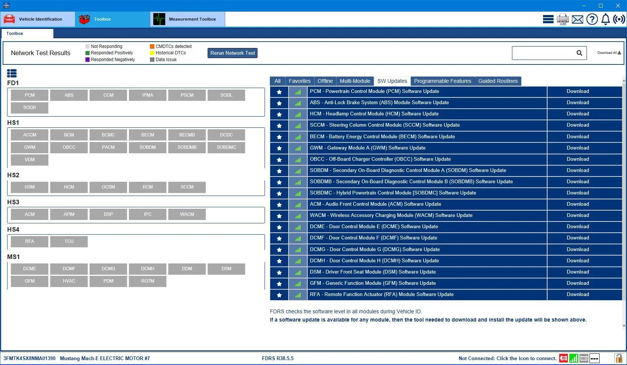627x365 pixels.
Task: Click signal icon for WACM Software Update
Action: (x=298, y=216)
